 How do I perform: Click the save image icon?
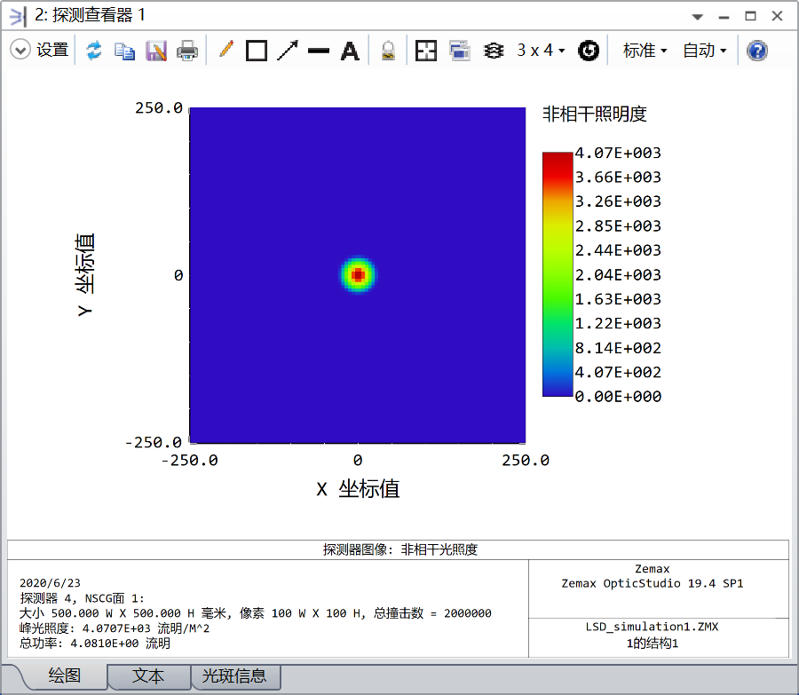(x=156, y=51)
